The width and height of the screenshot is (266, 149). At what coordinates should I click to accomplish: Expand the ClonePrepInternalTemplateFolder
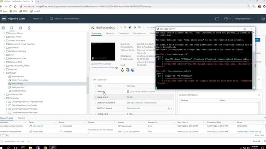coord(7,102)
